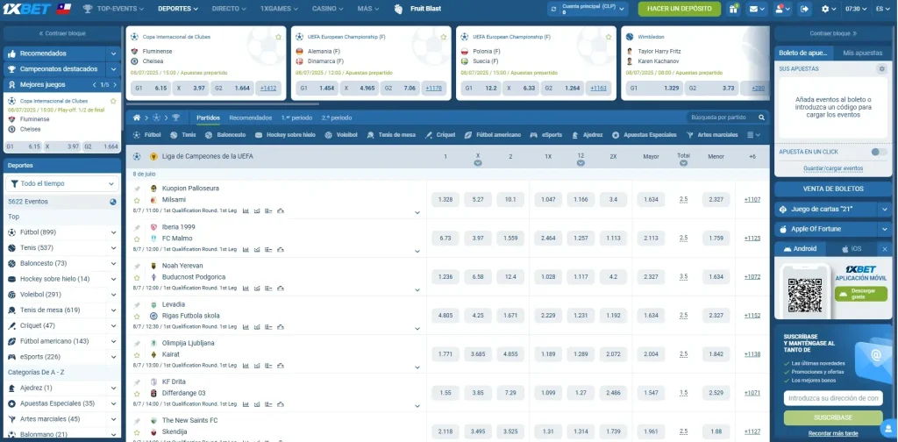This screenshot has width=898, height=442.
Task: Click the Búsqueda por partido search field
Action: pyautogui.click(x=722, y=118)
